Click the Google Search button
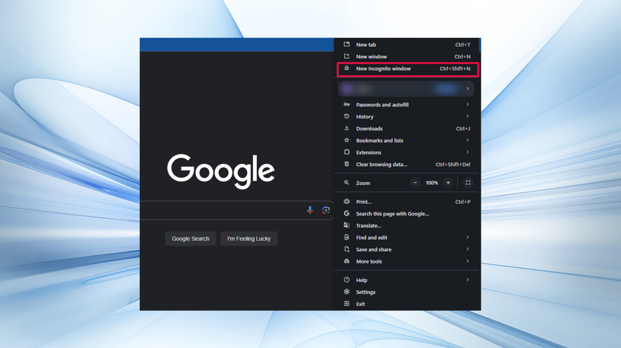Image resolution: width=621 pixels, height=348 pixels. [x=190, y=238]
